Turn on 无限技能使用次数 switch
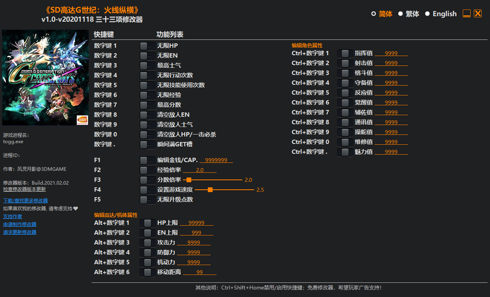The image size is (490, 297). [147, 85]
